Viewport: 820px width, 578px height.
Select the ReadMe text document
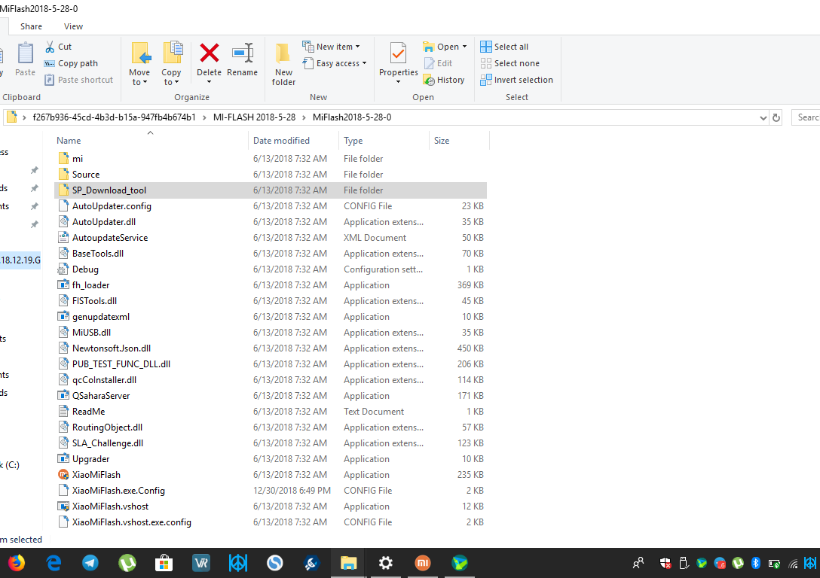[x=88, y=412]
